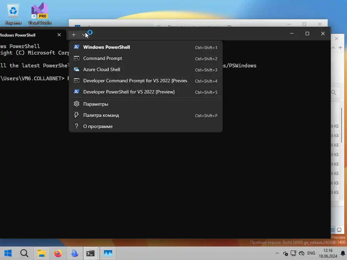This screenshot has height=260, width=347.
Task: Open Developer PowerShell for VS 2022
Action: pyautogui.click(x=146, y=92)
